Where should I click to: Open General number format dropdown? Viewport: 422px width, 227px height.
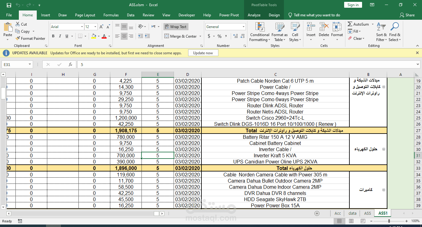[x=243, y=27]
